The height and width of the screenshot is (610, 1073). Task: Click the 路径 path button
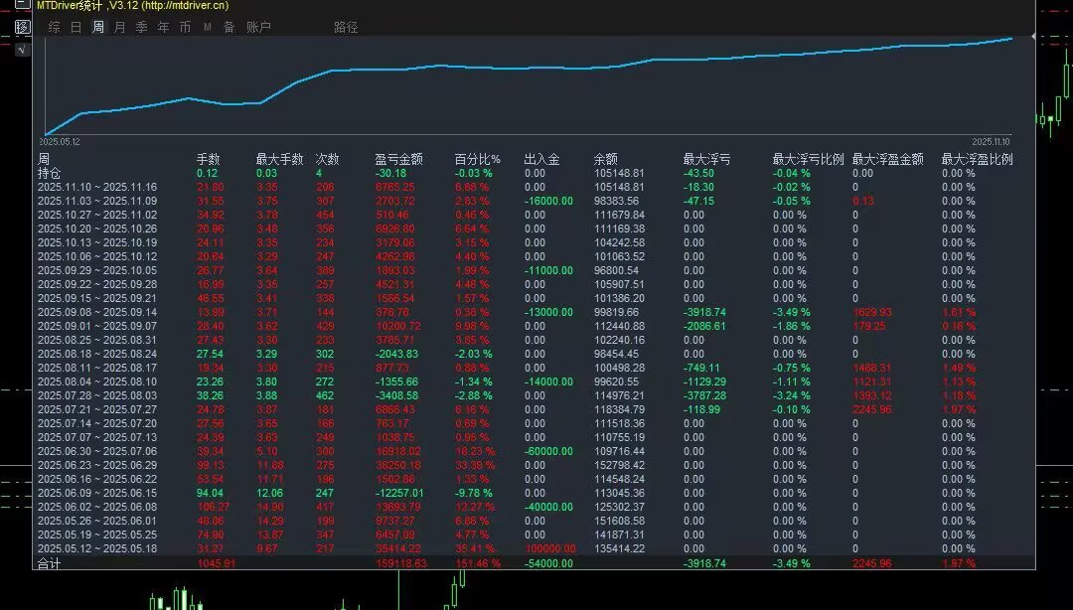(x=347, y=28)
